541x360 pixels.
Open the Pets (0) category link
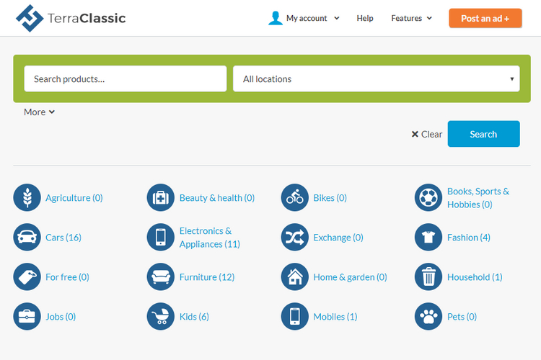click(462, 317)
